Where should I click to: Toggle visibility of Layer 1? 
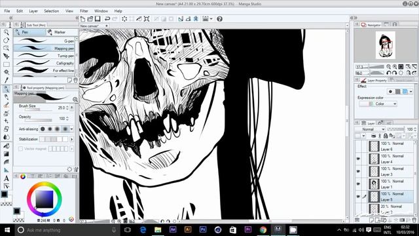coord(358,184)
